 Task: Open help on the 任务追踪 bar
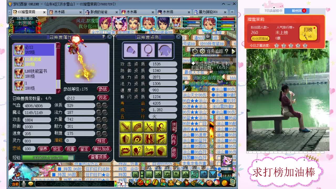(227, 51)
